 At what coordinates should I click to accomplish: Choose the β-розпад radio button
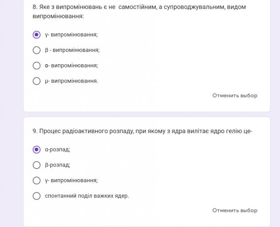37,165
